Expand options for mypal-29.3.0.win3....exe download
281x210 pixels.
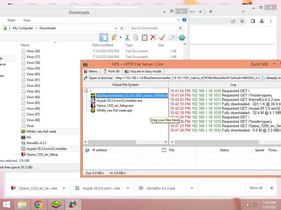128,188
